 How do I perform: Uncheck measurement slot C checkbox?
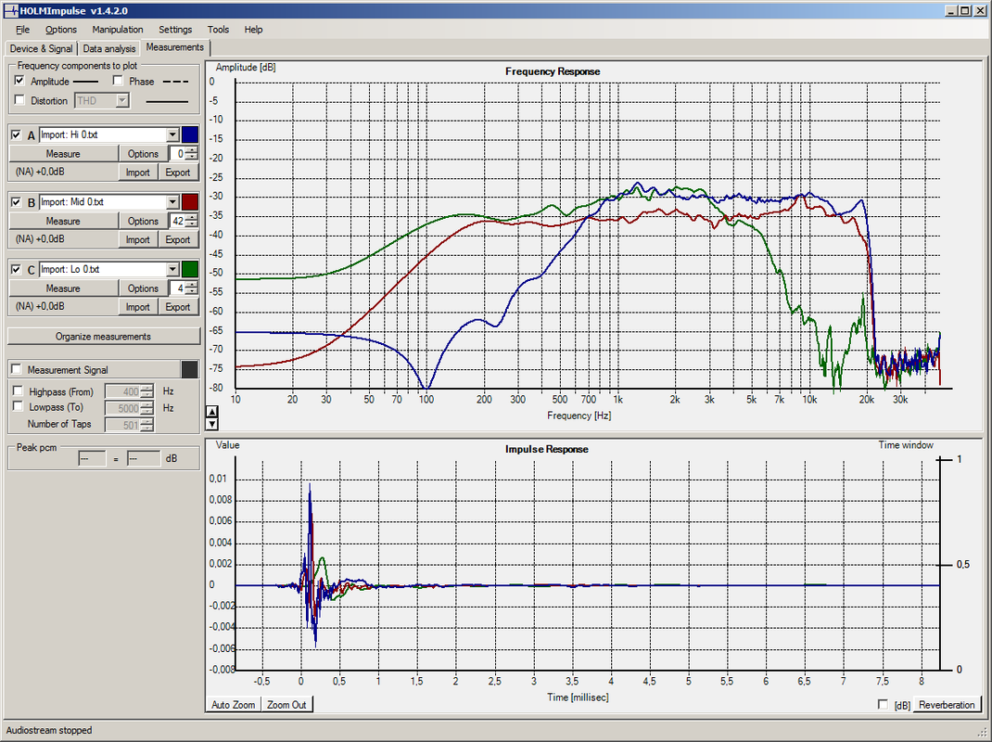pos(17,269)
